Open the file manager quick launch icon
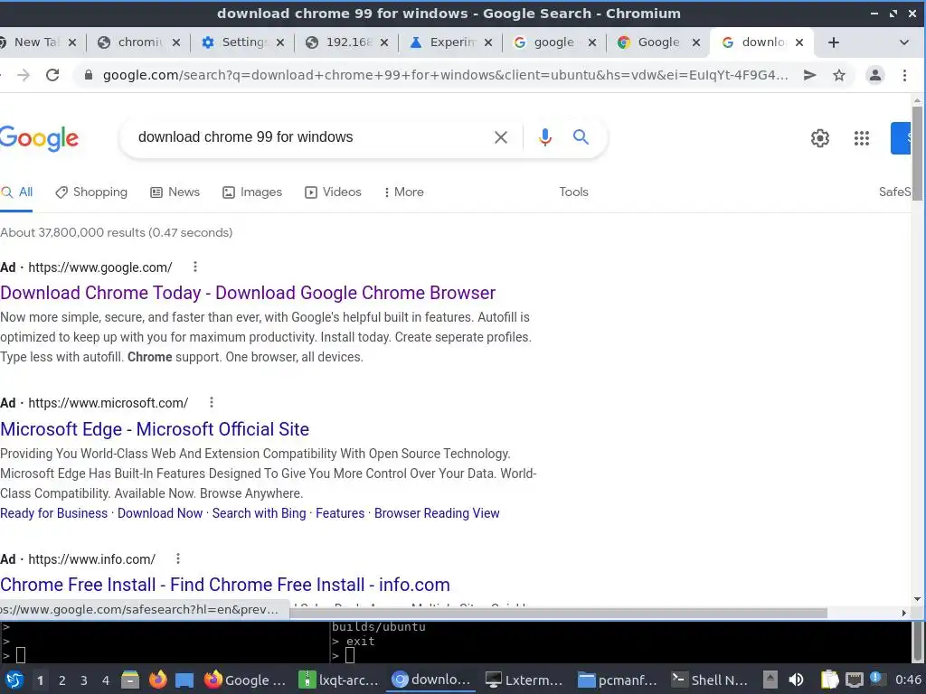Viewport: 926px width, 694px height. [130, 680]
